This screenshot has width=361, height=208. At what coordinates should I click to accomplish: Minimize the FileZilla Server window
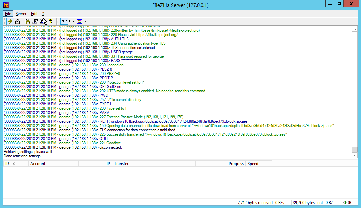[x=330, y=4]
